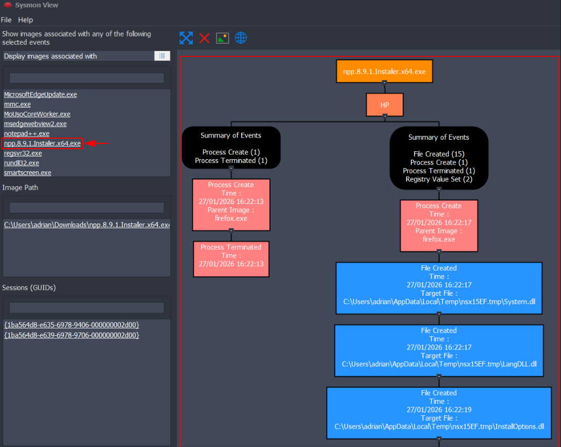Select MicrosoftEdgeUpdate.exe in the image list
The width and height of the screenshot is (561, 447).
point(41,95)
